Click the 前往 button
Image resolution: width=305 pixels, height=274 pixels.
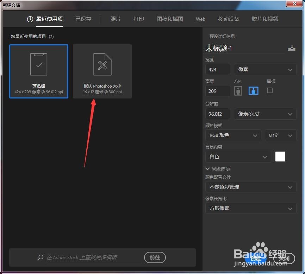[x=155, y=257]
